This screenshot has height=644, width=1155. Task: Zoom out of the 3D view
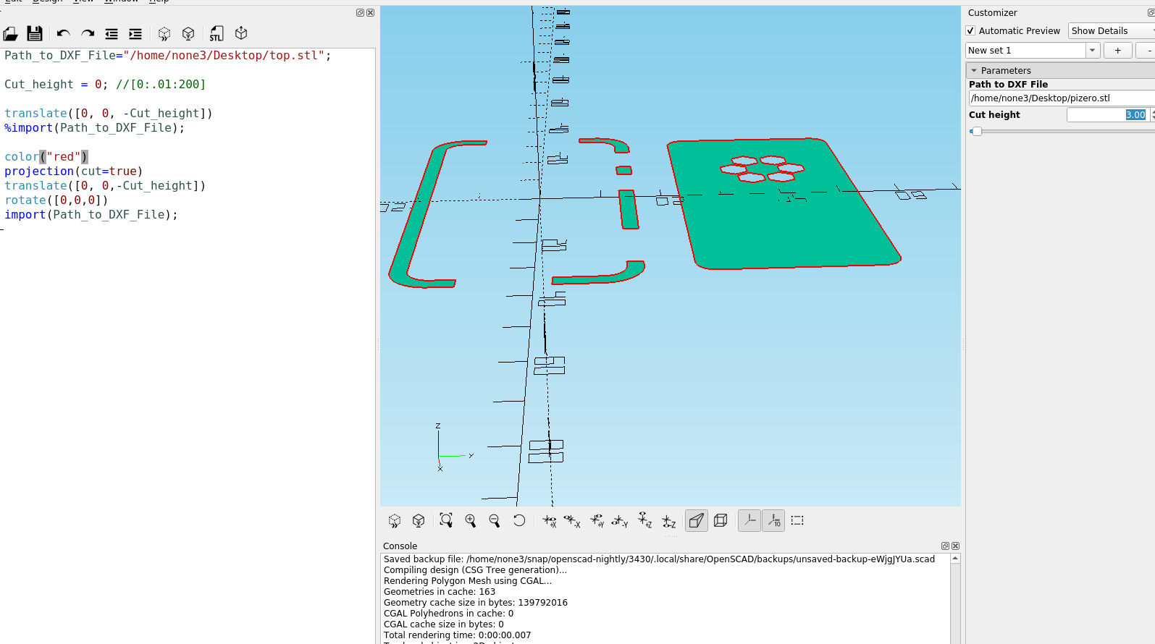495,520
